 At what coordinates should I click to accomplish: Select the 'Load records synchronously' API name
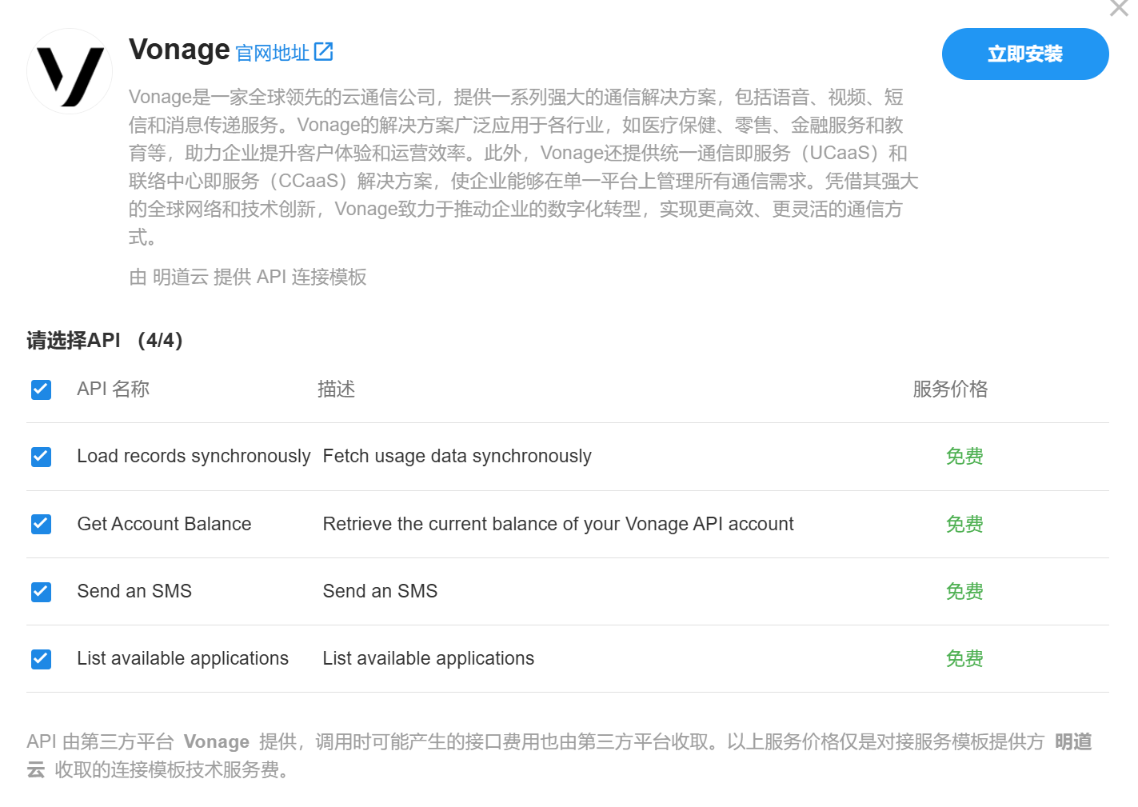coord(194,456)
